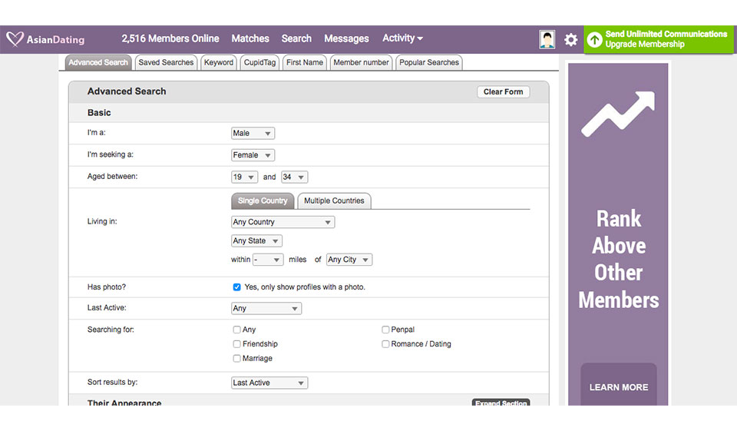Uncheck the only show profiles with photo box
Screen dimensions: 737x431
[x=236, y=287]
